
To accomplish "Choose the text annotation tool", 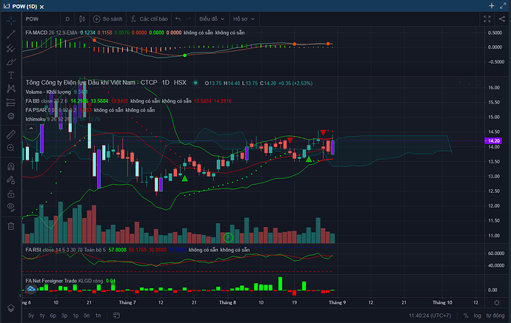I will click(11, 75).
